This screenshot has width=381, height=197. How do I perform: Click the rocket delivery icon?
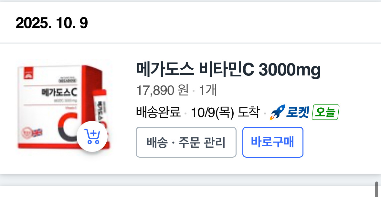click(277, 112)
